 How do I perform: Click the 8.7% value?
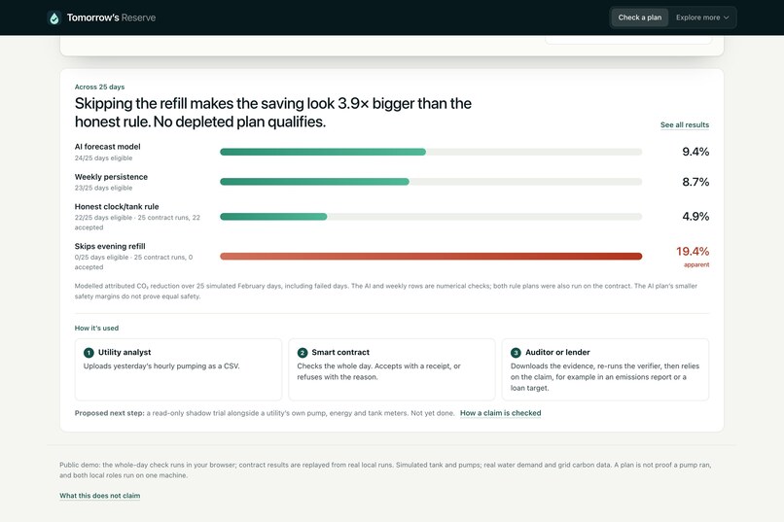tap(695, 182)
